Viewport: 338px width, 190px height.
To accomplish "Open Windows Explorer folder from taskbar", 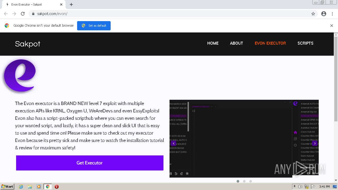I will [x=30, y=187].
